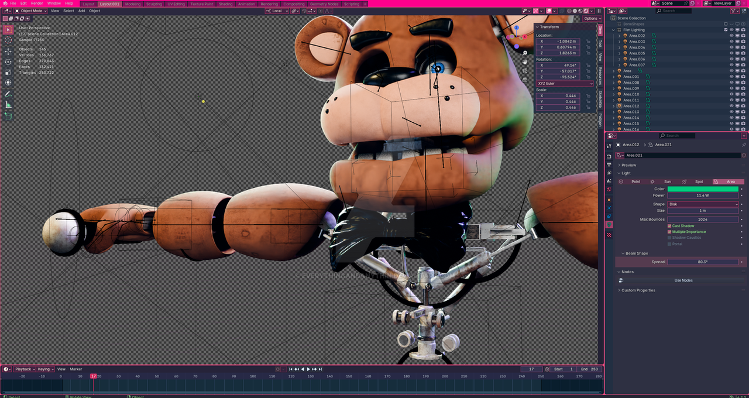This screenshot has height=398, width=749.
Task: Open the viewport Add menu
Action: (81, 11)
